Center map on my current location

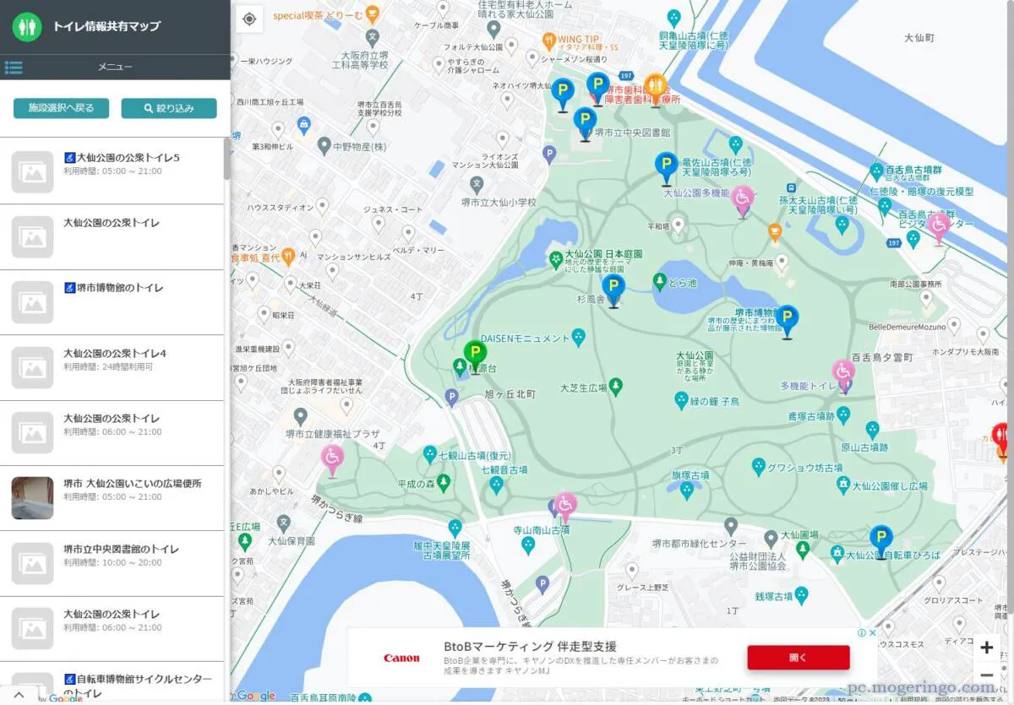pyautogui.click(x=249, y=19)
